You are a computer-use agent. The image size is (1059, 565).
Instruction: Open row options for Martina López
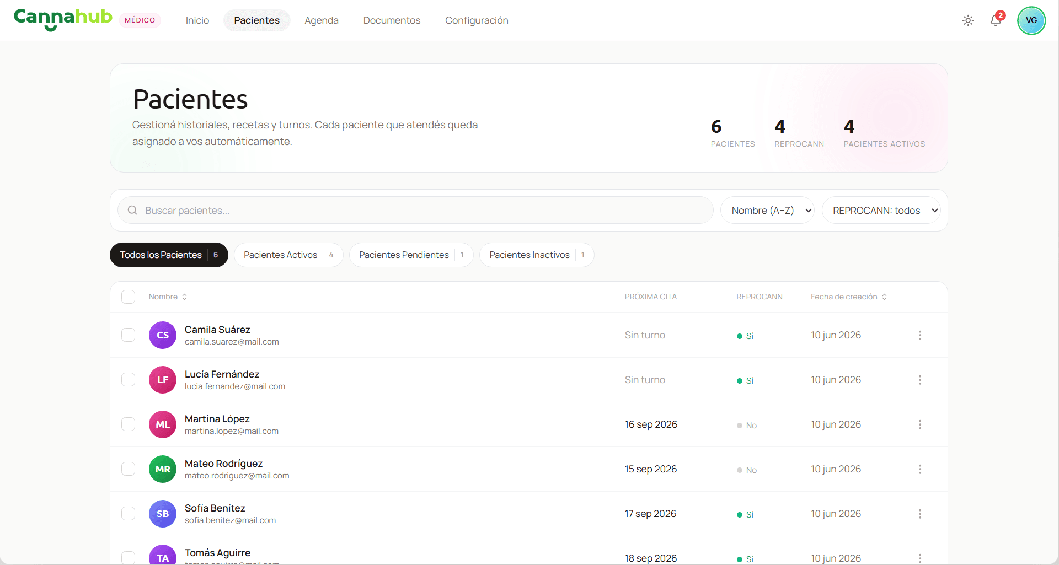(x=920, y=424)
